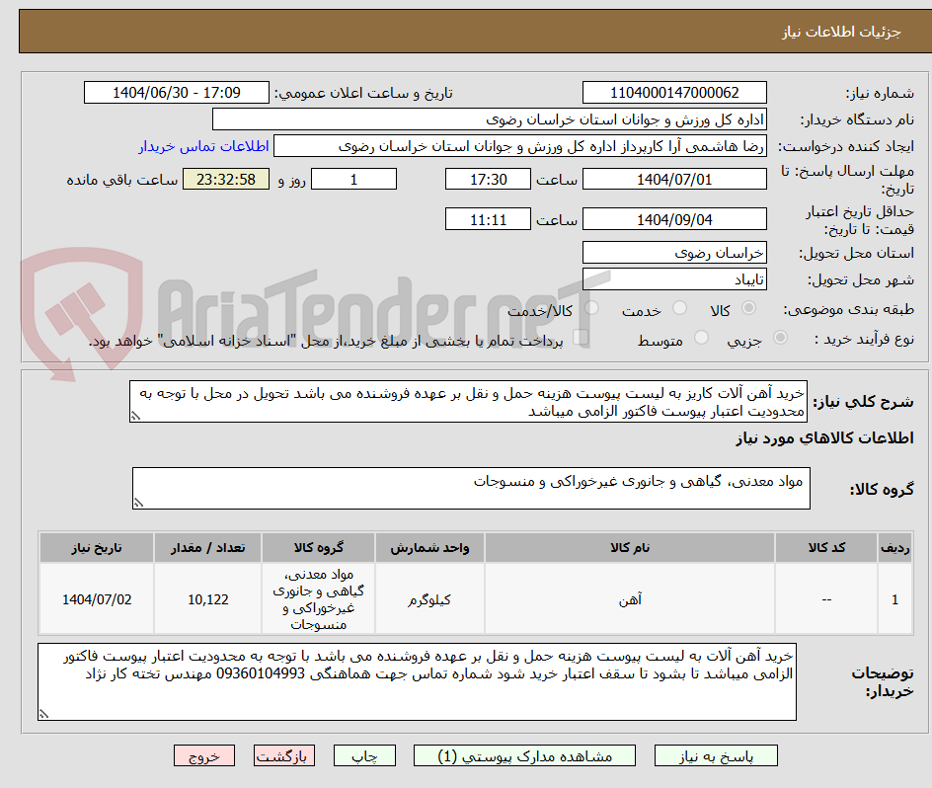Select the کالا/خدمت radio button
This screenshot has width=932, height=788.
coord(590,307)
